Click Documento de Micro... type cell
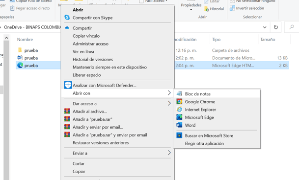 (234, 58)
